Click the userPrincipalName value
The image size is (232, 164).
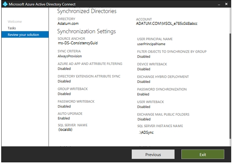(151, 44)
